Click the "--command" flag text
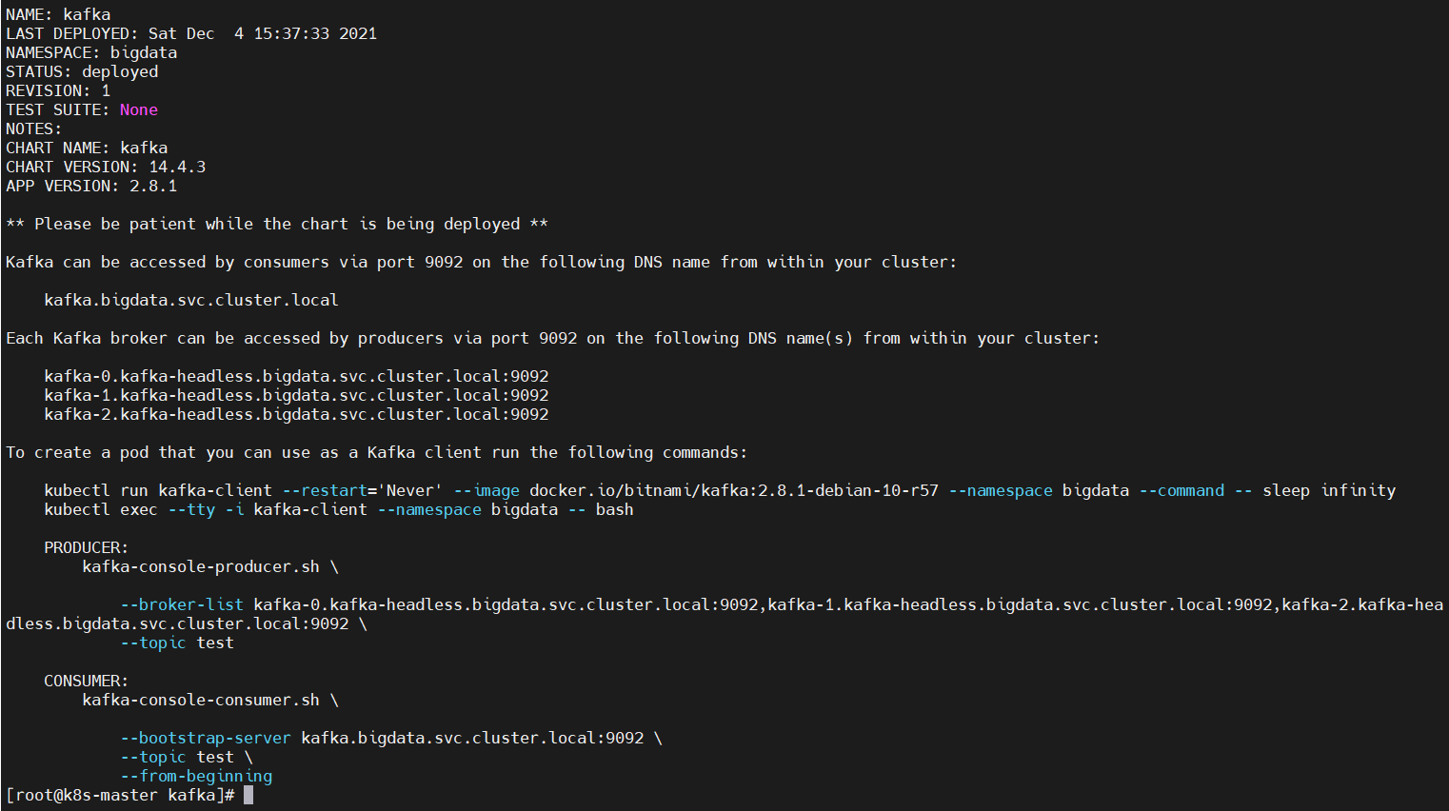The width and height of the screenshot is (1449, 811). click(x=1181, y=490)
